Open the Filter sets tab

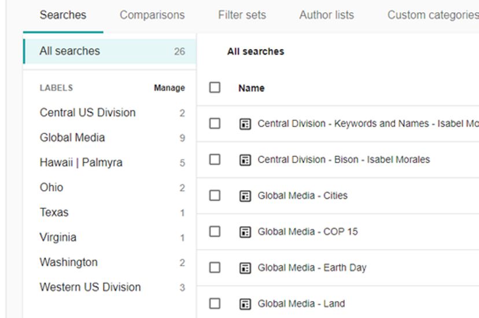[x=242, y=15]
